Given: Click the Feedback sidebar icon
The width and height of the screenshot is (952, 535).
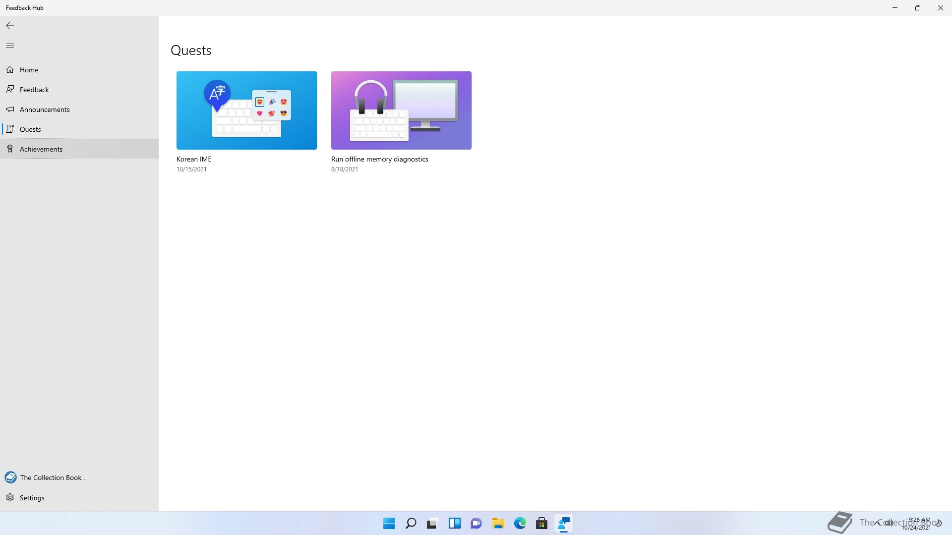Looking at the screenshot, I should pyautogui.click(x=10, y=90).
